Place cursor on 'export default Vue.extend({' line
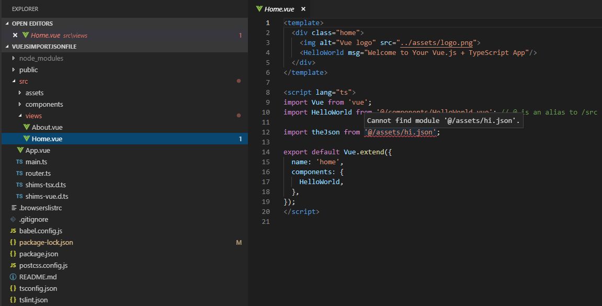 (337, 152)
